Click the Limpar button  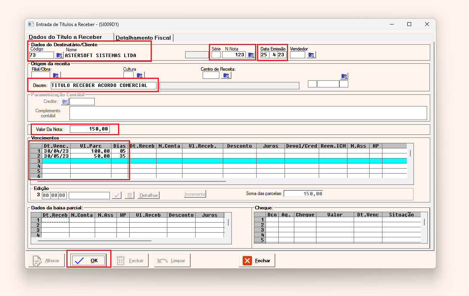(172, 261)
